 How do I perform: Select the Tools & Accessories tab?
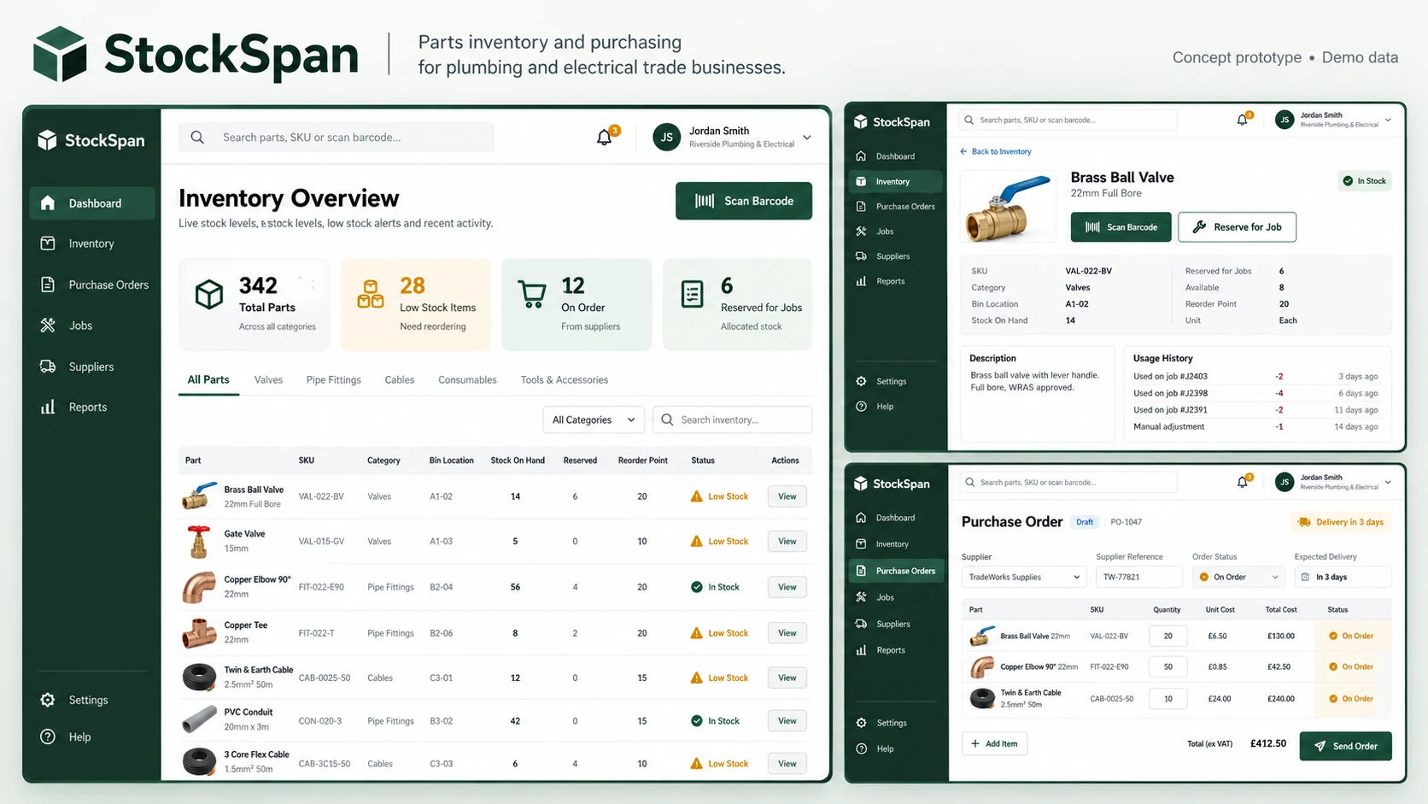point(564,380)
